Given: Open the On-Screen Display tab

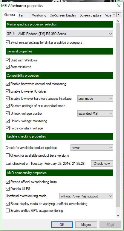Looking at the screenshot, I should [x=63, y=15].
